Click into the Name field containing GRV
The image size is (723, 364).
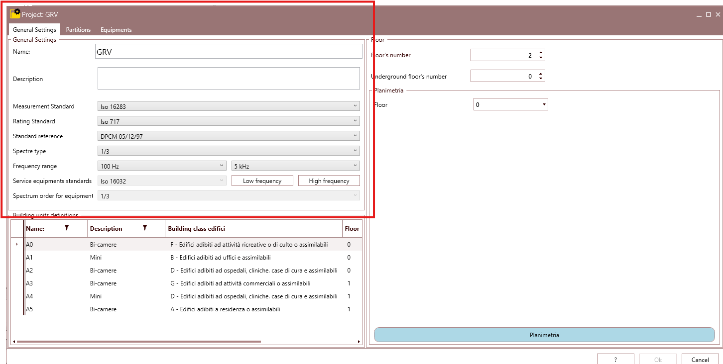coord(229,51)
